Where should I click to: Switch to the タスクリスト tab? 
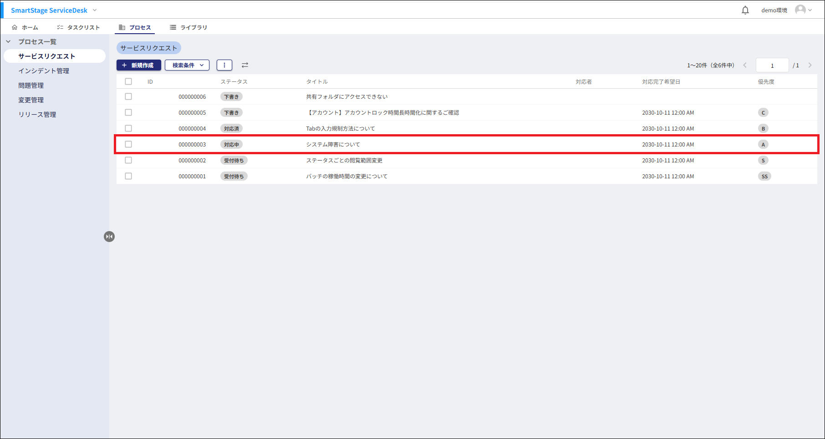click(x=78, y=27)
